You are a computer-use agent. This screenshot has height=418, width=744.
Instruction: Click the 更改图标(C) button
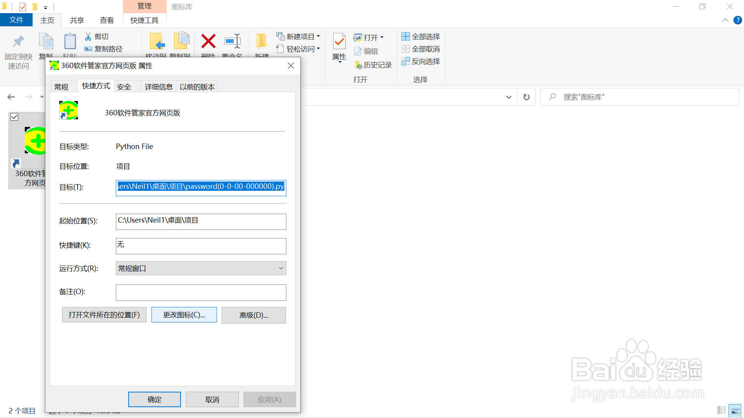pos(184,315)
